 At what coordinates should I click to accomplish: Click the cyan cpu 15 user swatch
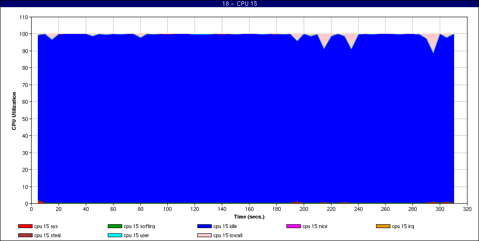(115, 236)
